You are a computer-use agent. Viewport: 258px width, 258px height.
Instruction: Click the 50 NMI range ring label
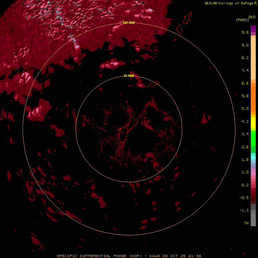129,76
